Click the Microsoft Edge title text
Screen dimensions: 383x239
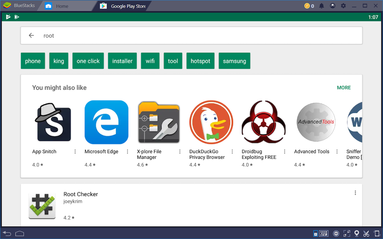point(101,152)
